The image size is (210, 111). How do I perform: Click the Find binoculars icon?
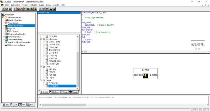[x=50, y=9]
